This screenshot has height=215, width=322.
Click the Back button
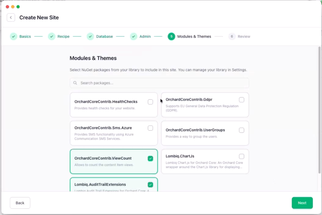click(20, 203)
